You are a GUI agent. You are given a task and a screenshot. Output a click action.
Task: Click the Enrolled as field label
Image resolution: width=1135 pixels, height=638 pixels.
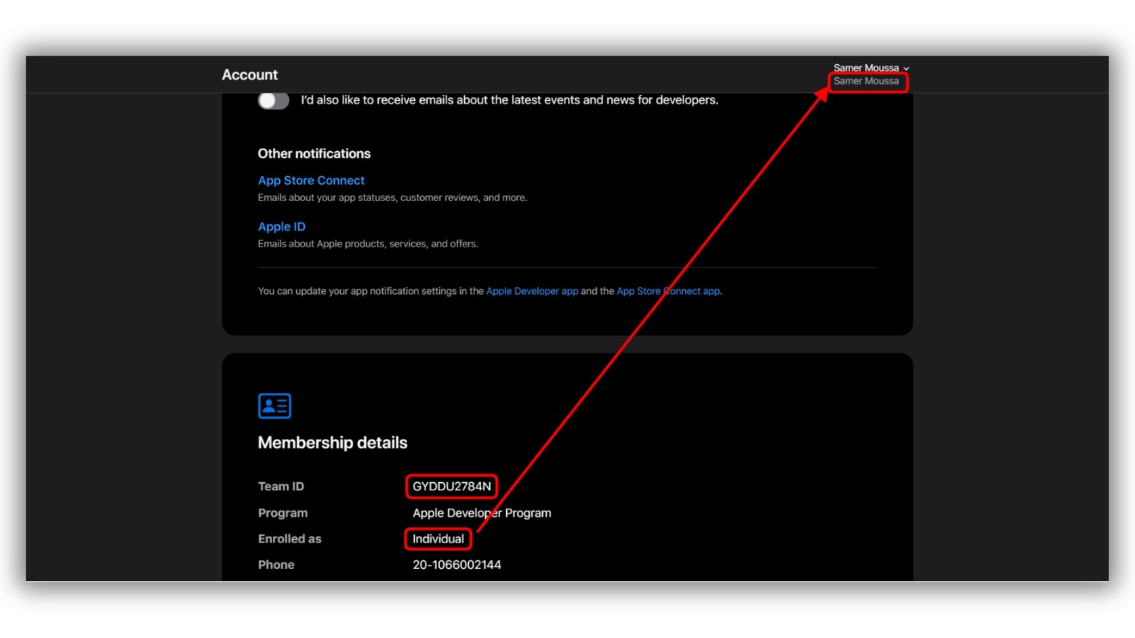point(289,539)
